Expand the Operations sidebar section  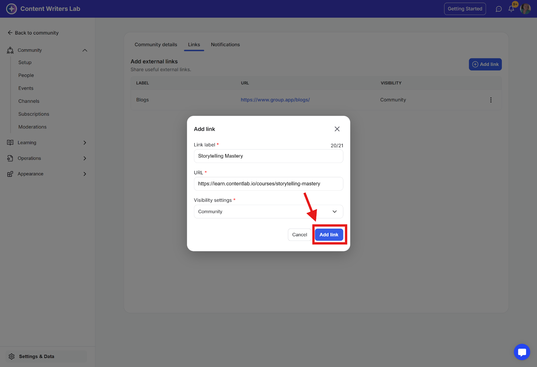[x=85, y=158]
